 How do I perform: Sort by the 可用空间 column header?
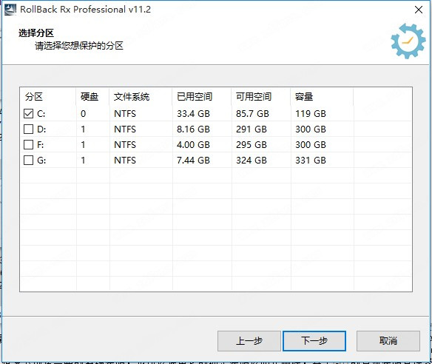tap(261, 97)
